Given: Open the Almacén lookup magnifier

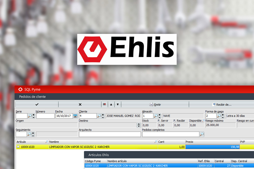Looking at the screenshot, I should [155, 116].
